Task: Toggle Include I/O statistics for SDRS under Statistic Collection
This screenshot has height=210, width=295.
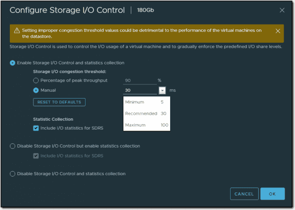Action: (x=36, y=128)
